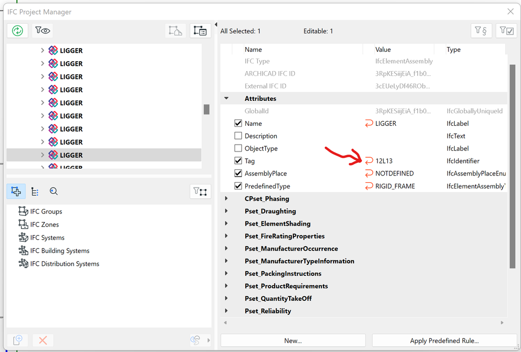Enable the ObjectType attribute checkbox
This screenshot has width=521, height=352.
coord(238,148)
